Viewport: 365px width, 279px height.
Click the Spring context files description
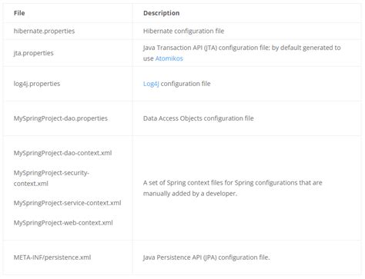coord(233,188)
